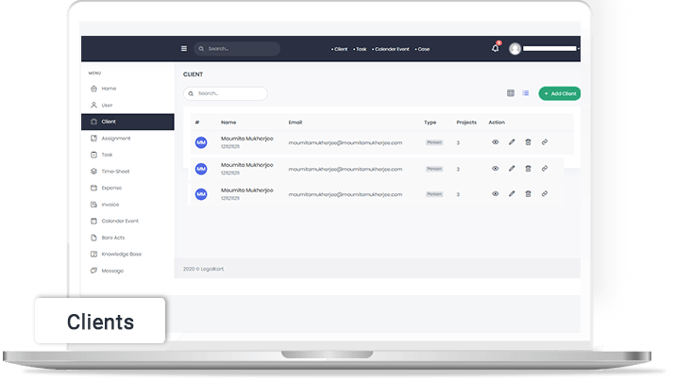Open Time-Sheet in the sidebar
The height and width of the screenshot is (380, 675).
(x=115, y=172)
